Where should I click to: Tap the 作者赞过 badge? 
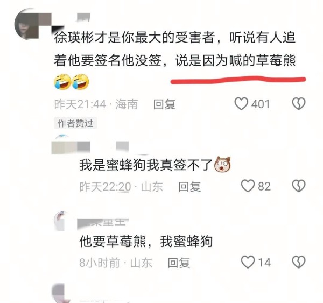[x=75, y=123]
